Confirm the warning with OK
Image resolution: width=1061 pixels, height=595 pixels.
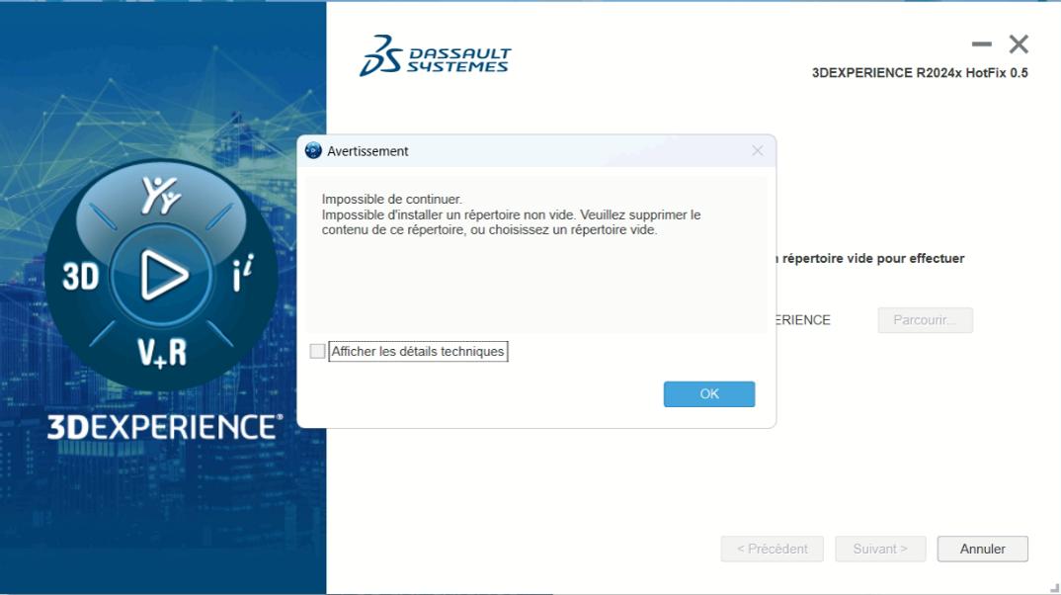708,393
